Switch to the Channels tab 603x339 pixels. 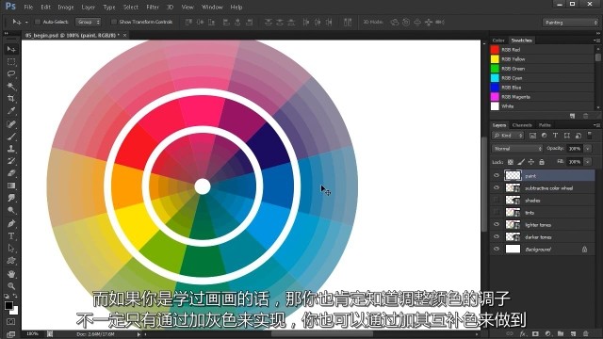coord(522,125)
